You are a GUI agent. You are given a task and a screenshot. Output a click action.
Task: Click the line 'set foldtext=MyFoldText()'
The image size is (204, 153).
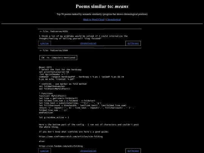[x=54, y=89]
